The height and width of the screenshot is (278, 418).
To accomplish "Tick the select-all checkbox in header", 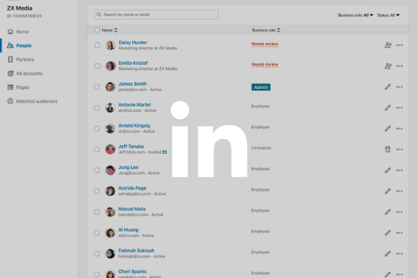I will (98, 30).
